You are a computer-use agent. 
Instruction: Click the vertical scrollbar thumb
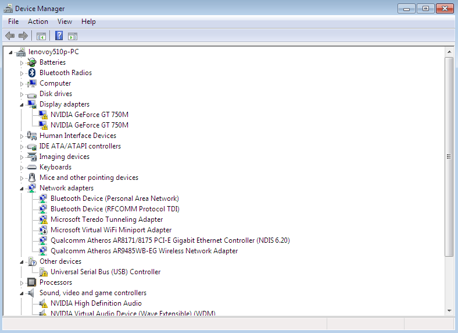pyautogui.click(x=449, y=157)
